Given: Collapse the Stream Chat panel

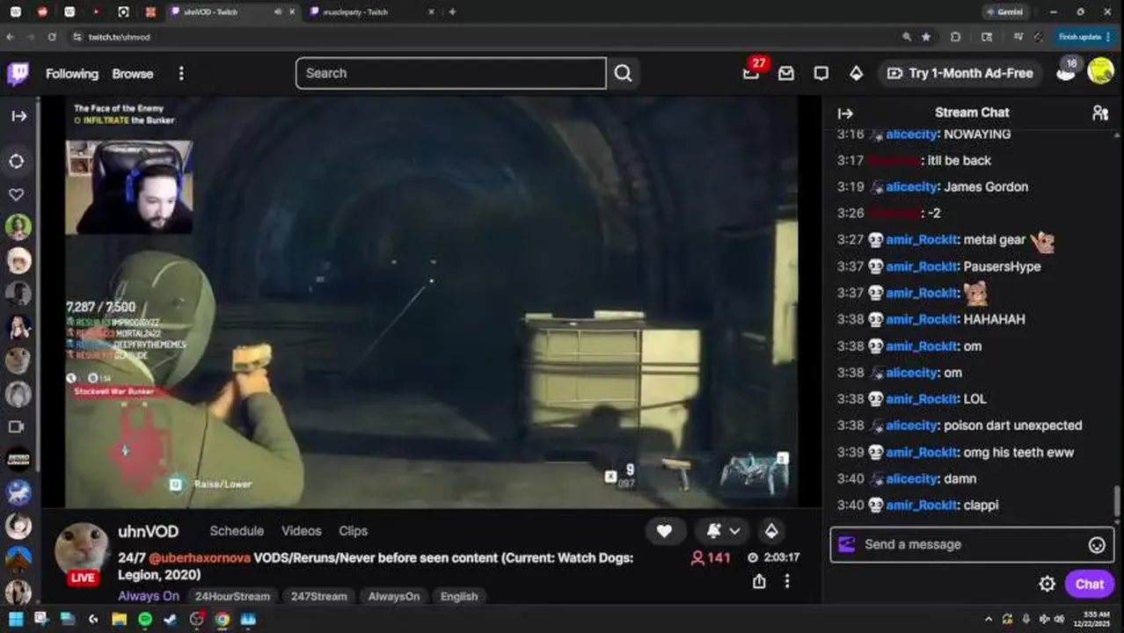Looking at the screenshot, I should point(845,113).
